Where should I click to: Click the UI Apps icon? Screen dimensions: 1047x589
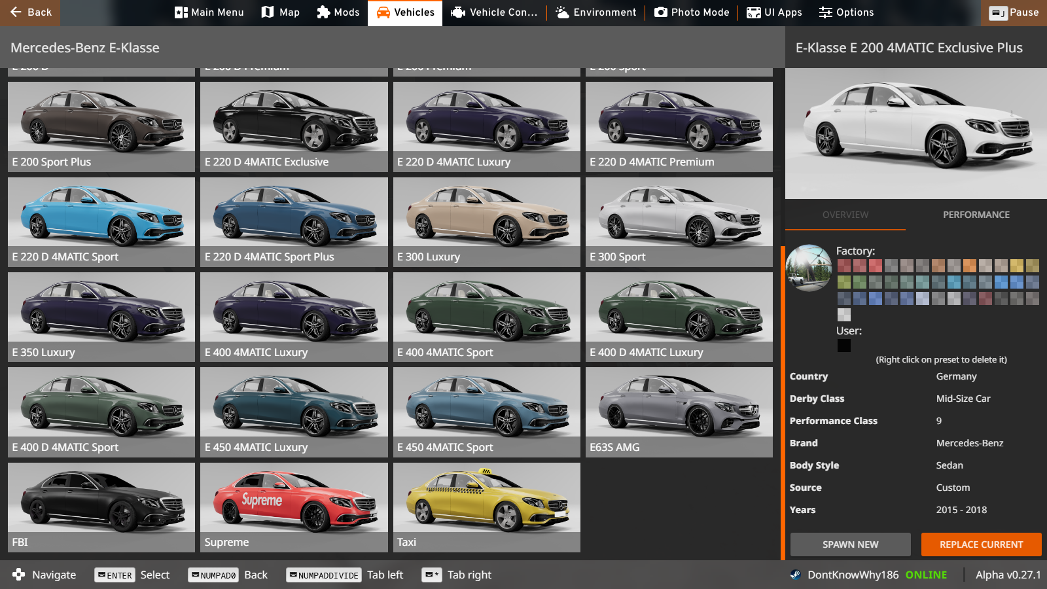pyautogui.click(x=754, y=12)
